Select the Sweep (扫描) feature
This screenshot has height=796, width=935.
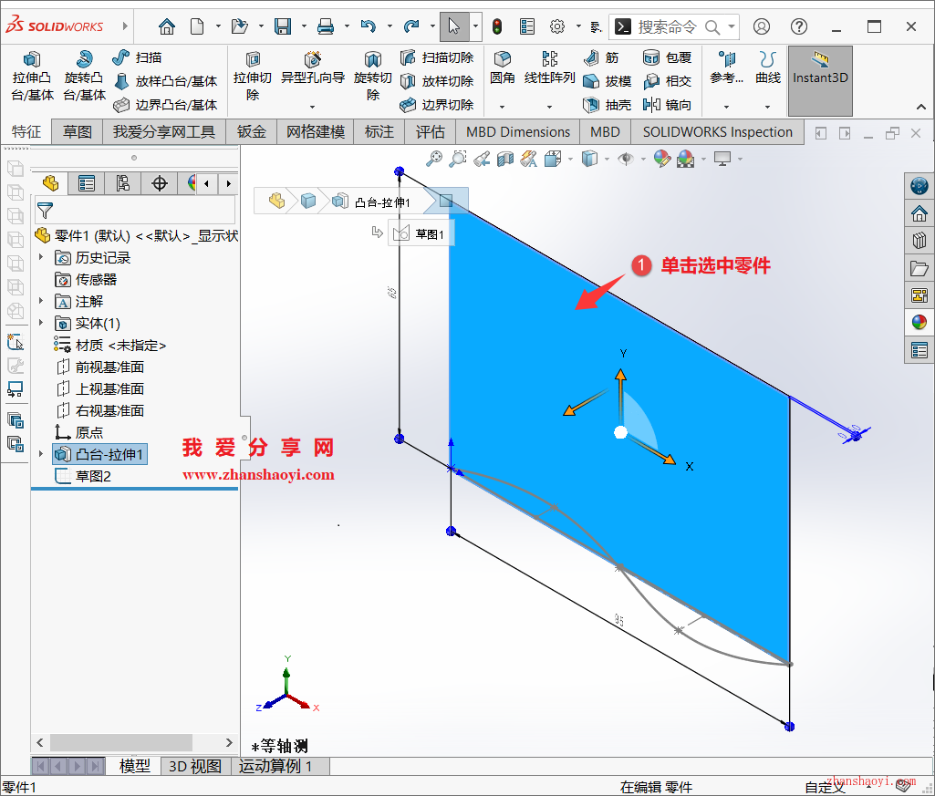tap(137, 57)
